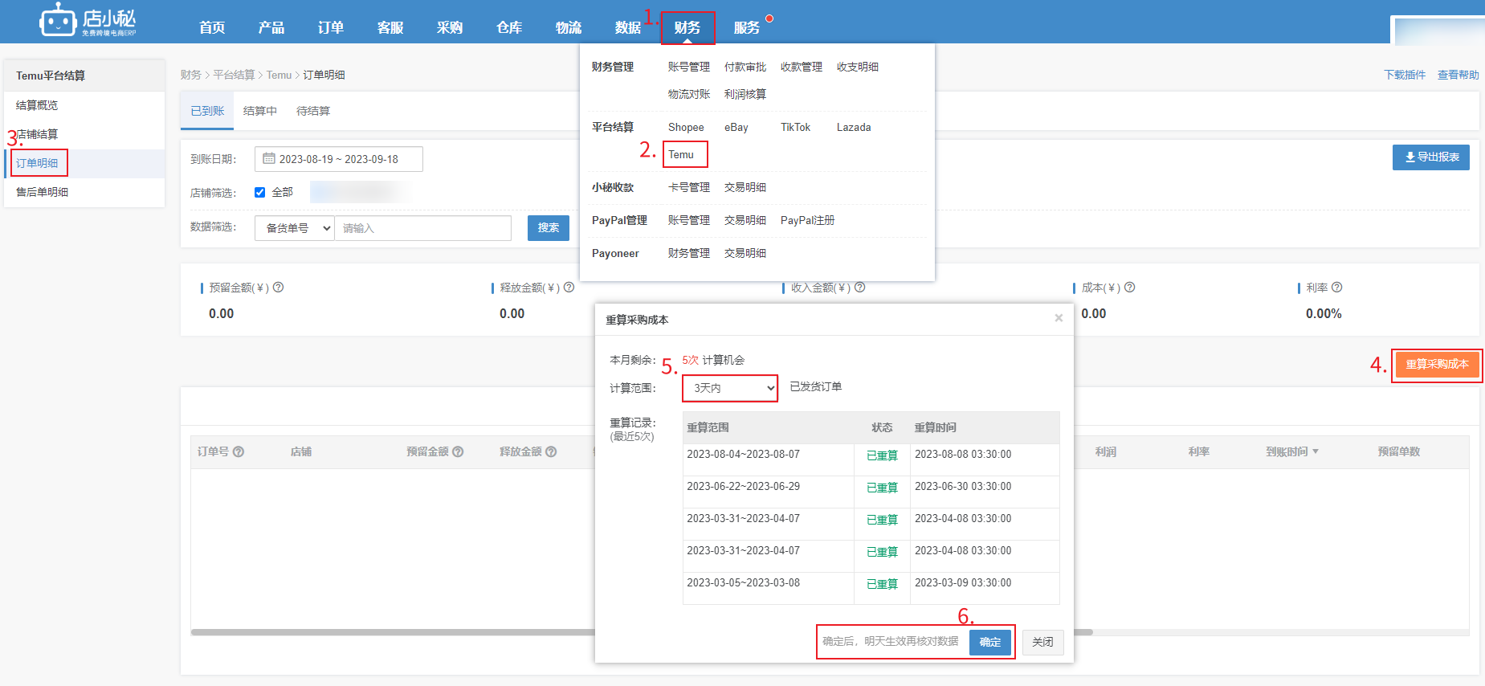Click 账号管理 under 财务管理

pos(689,67)
